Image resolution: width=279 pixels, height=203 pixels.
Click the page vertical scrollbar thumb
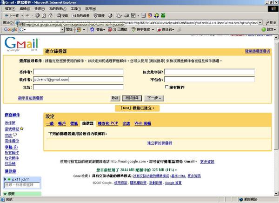coord(276,95)
